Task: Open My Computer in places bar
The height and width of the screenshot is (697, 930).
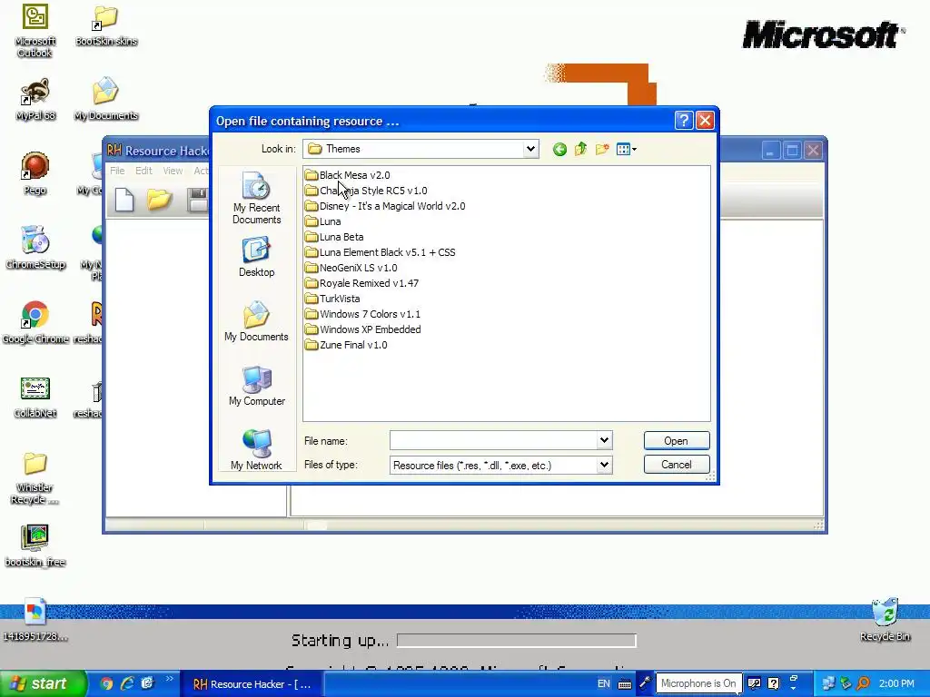Action: click(257, 385)
